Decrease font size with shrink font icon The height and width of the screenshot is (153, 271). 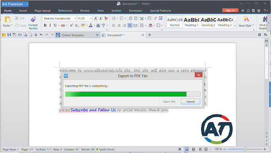pos(101,19)
